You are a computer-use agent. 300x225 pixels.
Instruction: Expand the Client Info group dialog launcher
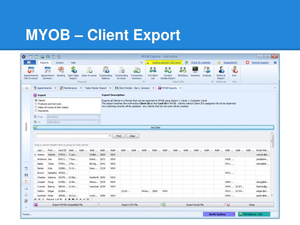pyautogui.click(x=212, y=82)
